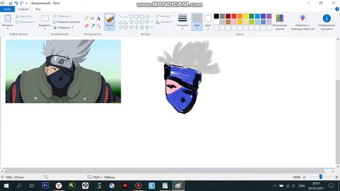This screenshot has height=191, width=340.
Task: Click the Cut (Вырезать) button
Action: (x=23, y=16)
